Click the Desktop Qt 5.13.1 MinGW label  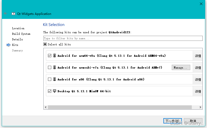click(x=84, y=91)
